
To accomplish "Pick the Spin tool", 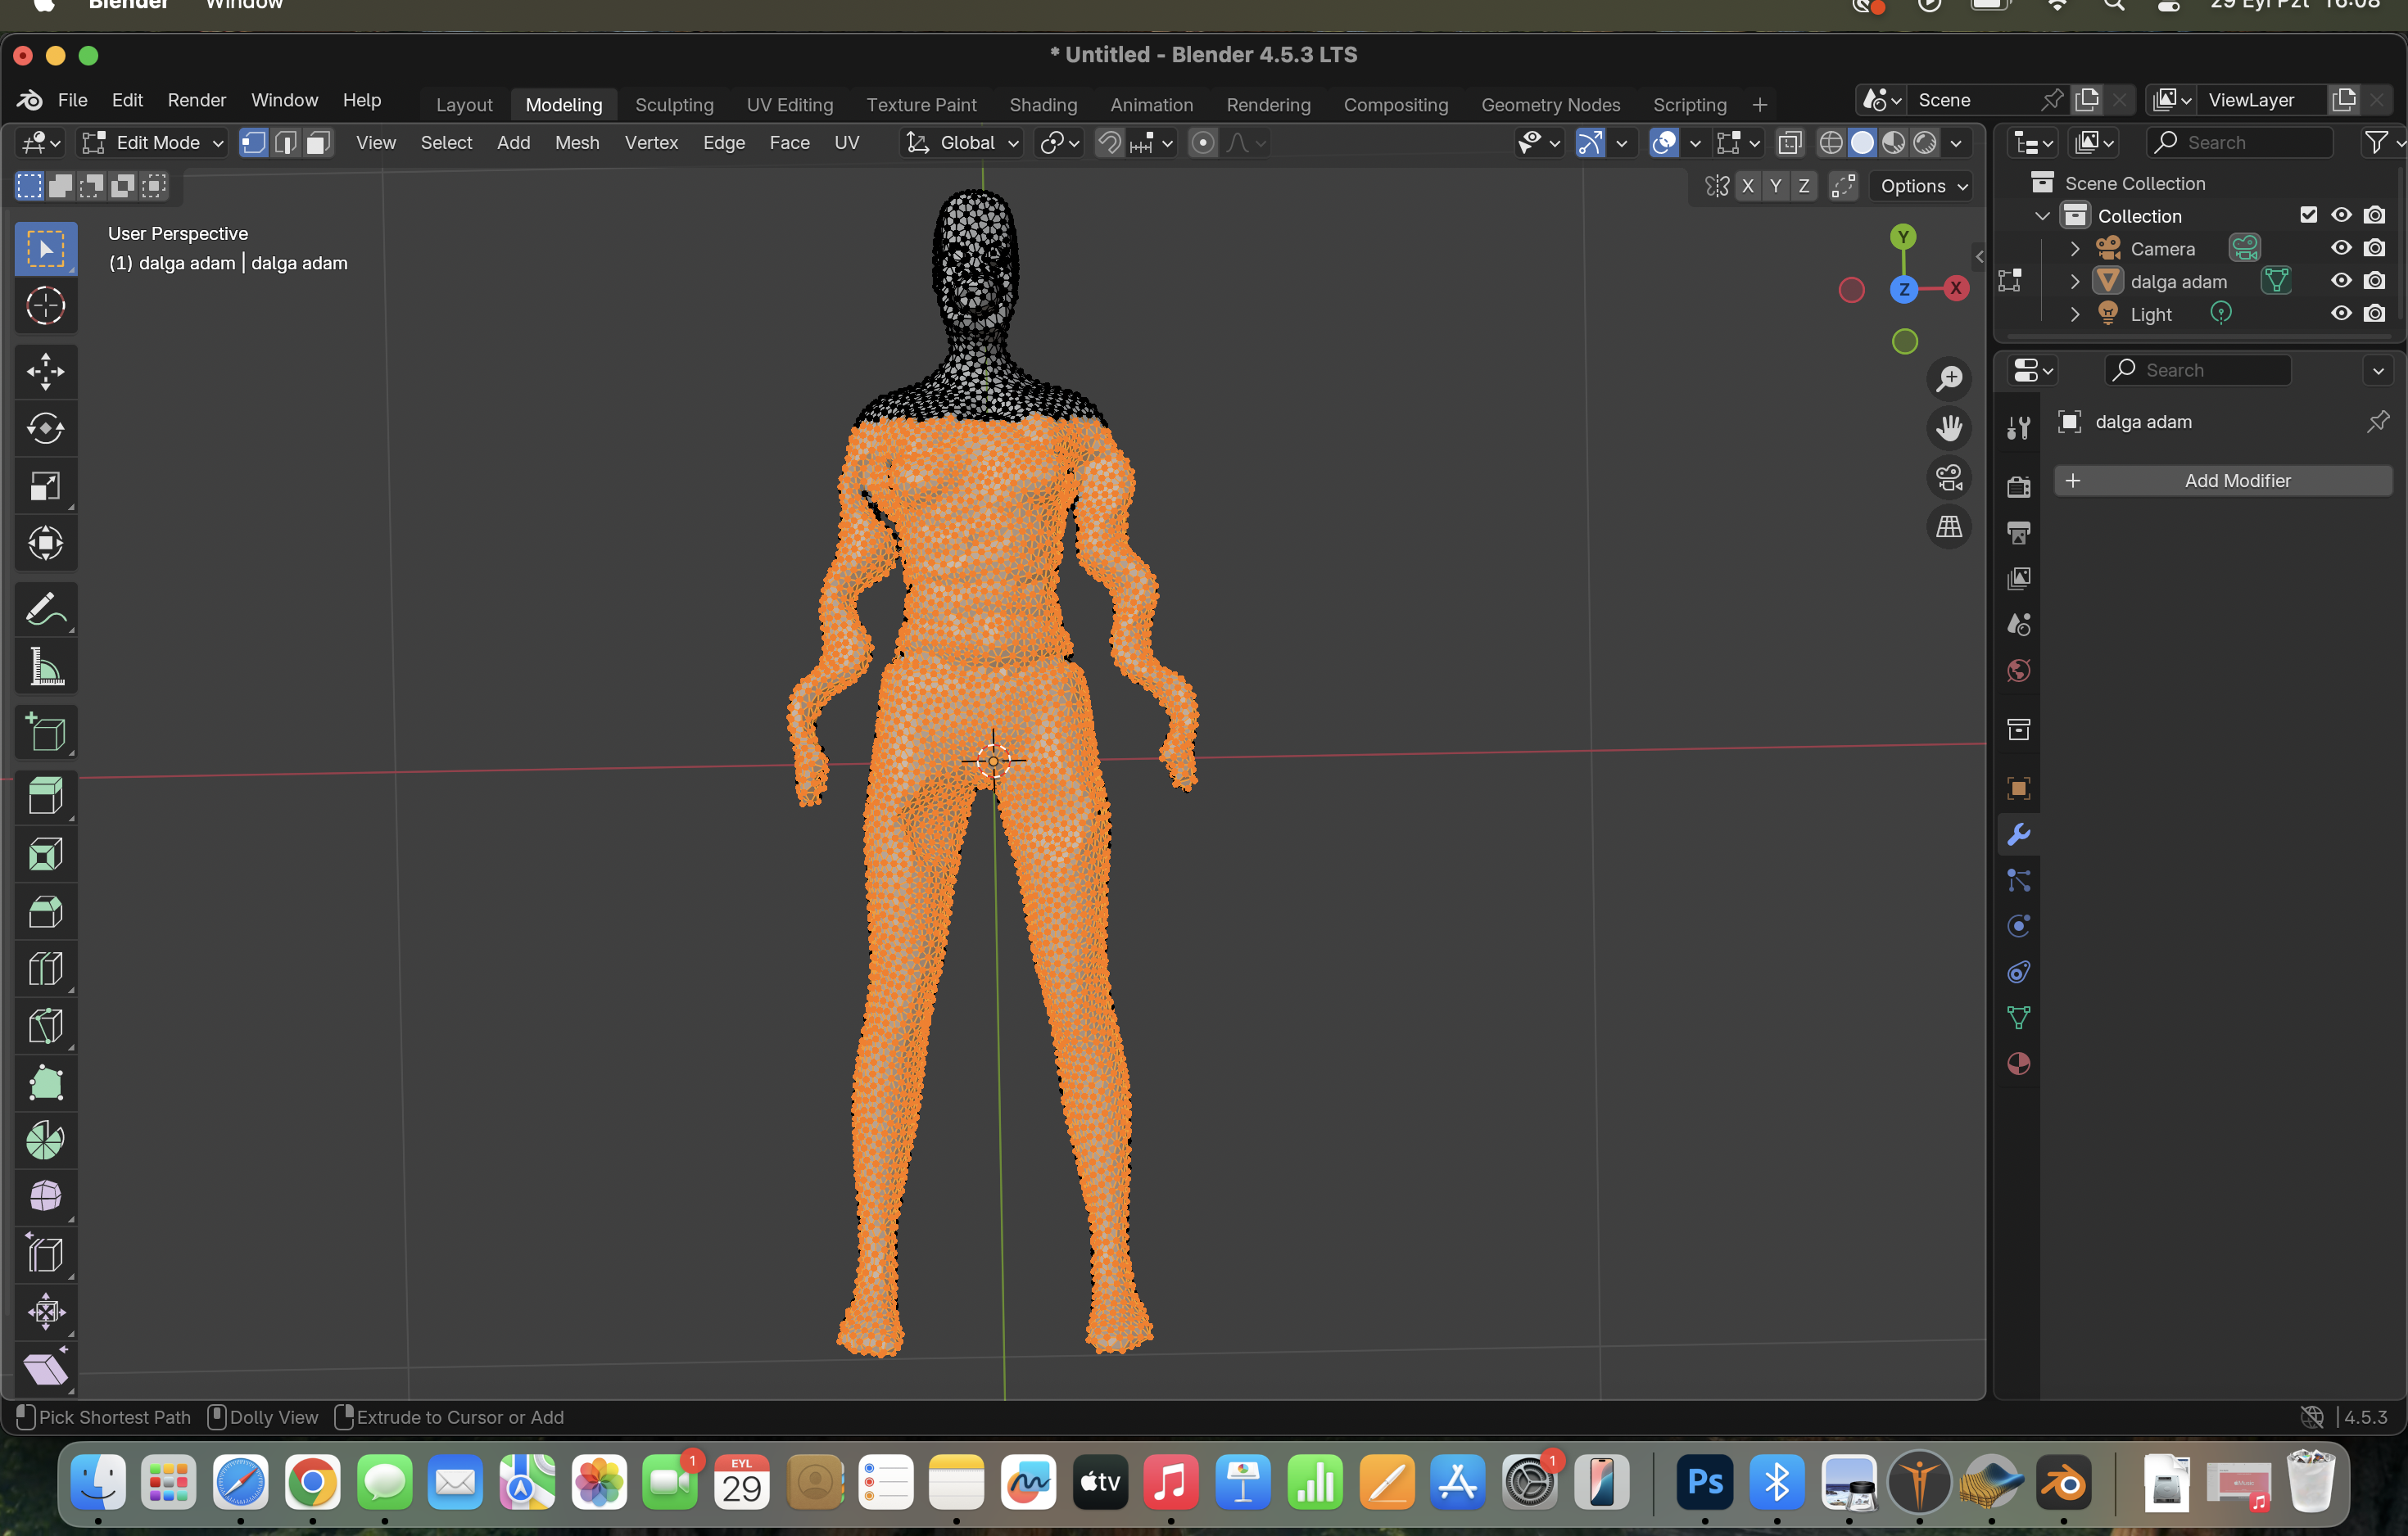I will click(x=45, y=1141).
